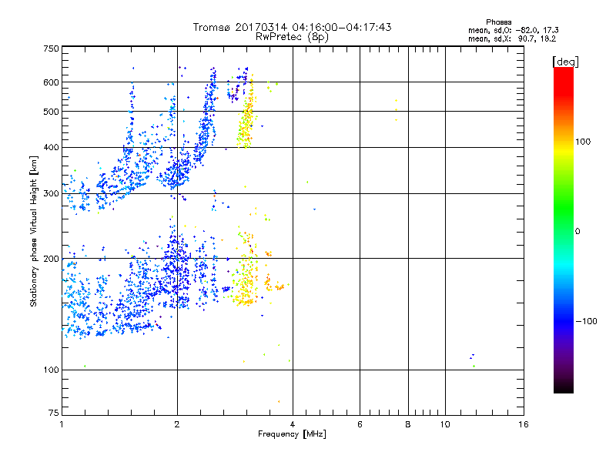
Task: Click the y-axis tick label '600'
Action: (x=51, y=82)
